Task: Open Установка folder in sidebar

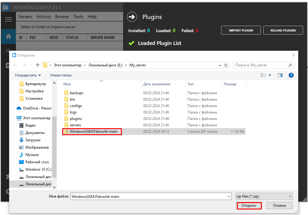Action: pyautogui.click(x=31, y=98)
